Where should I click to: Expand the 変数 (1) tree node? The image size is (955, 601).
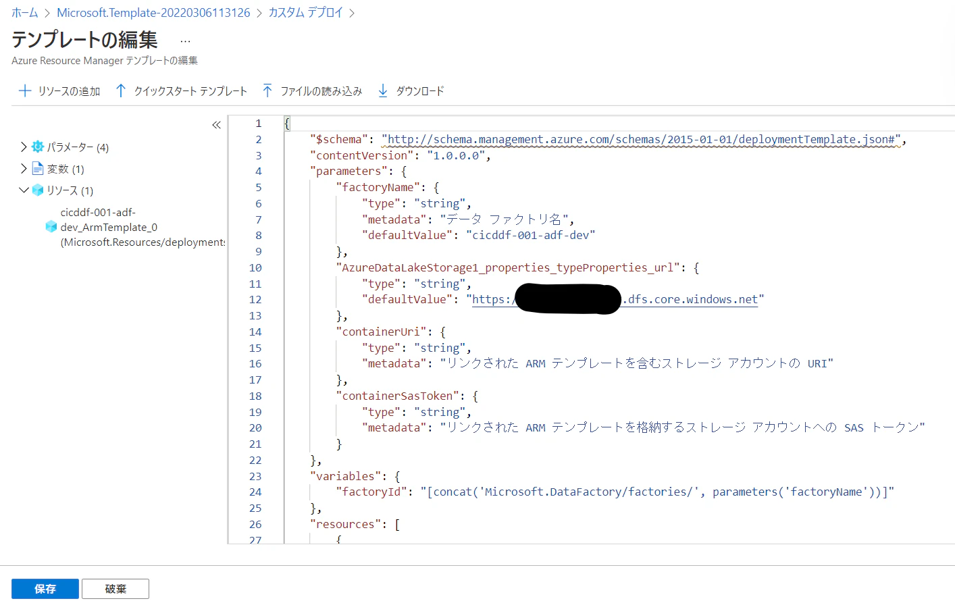point(24,168)
